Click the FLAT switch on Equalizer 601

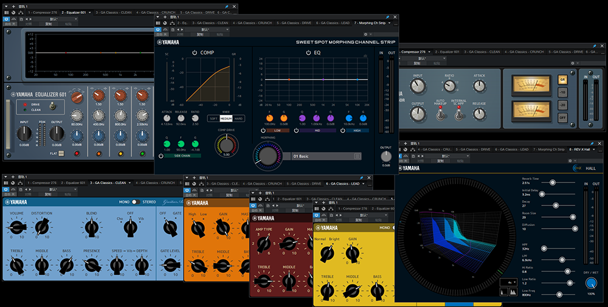click(61, 153)
